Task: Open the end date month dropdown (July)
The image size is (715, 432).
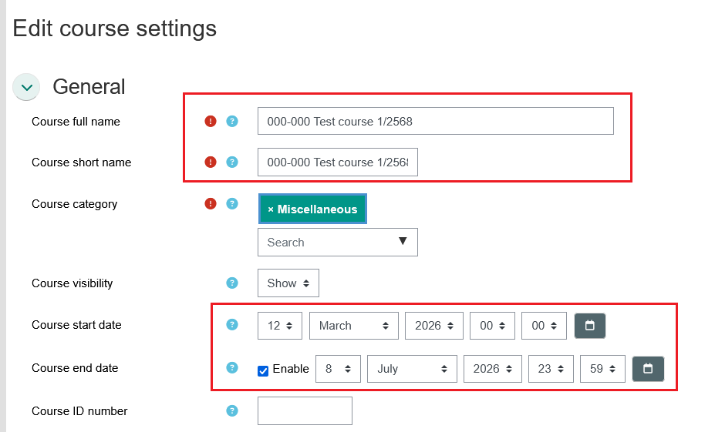Action: point(412,369)
